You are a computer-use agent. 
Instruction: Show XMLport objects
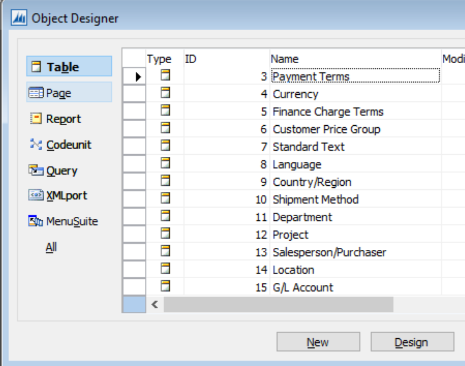point(66,196)
